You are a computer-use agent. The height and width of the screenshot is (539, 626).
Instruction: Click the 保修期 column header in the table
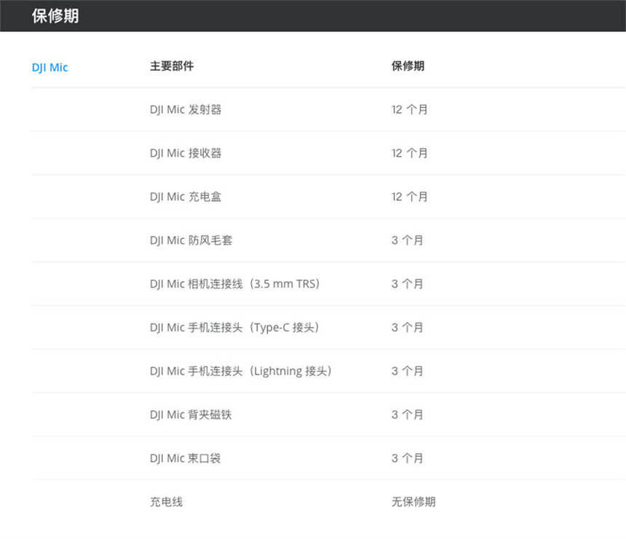pyautogui.click(x=408, y=66)
